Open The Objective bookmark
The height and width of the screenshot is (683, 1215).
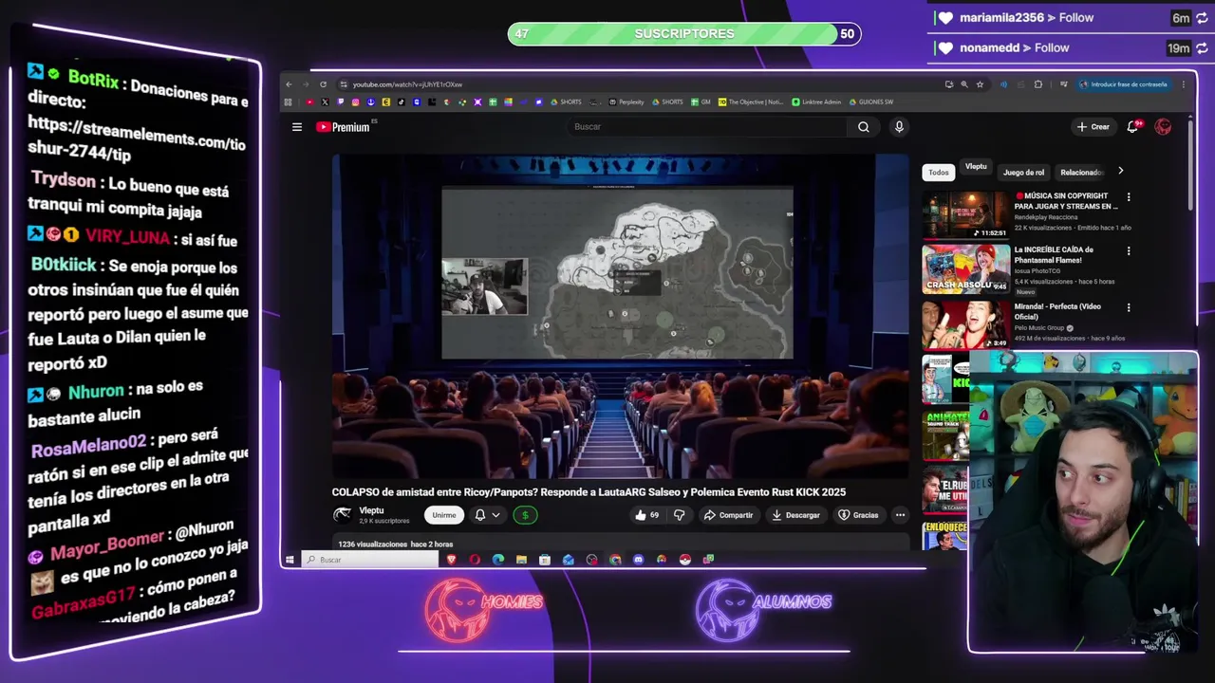751,102
